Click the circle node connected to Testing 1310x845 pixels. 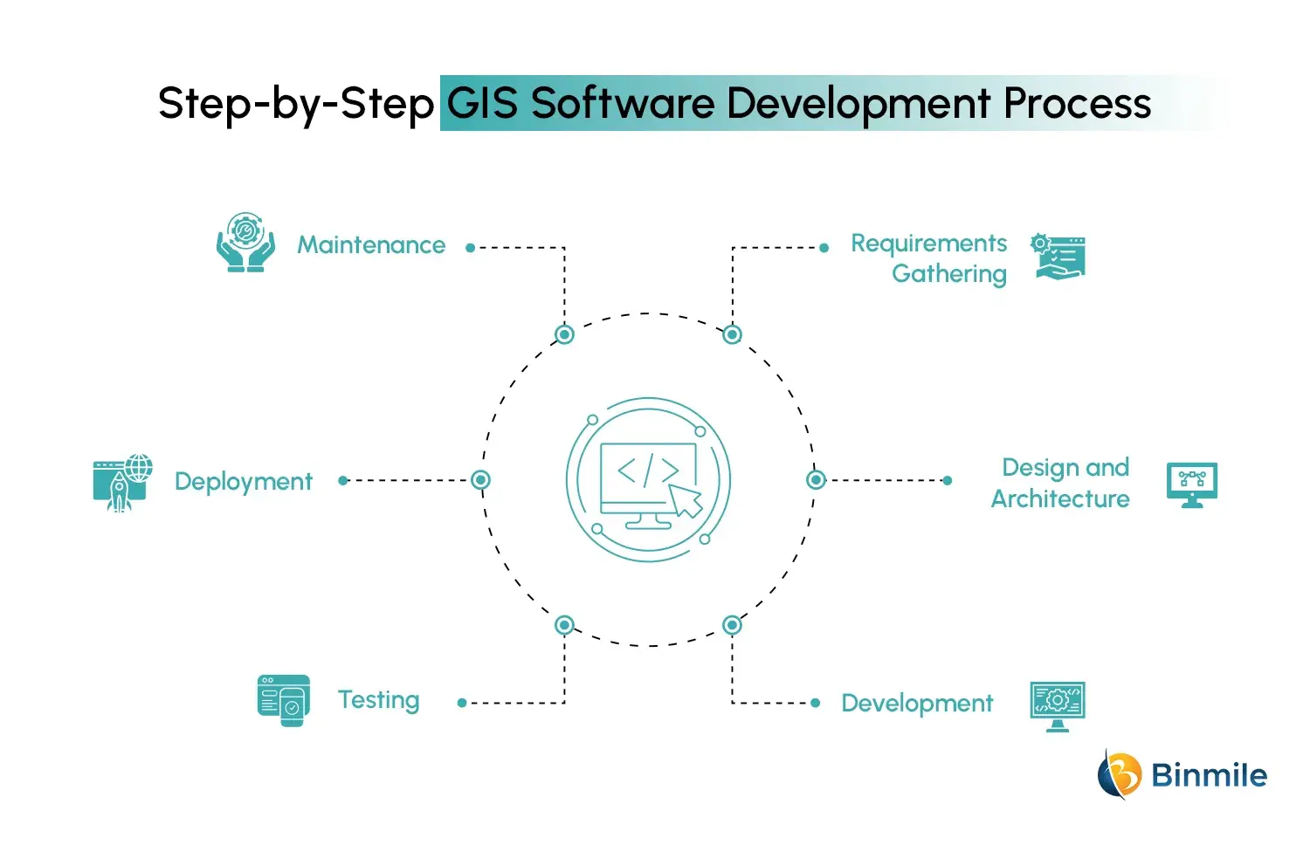565,625
